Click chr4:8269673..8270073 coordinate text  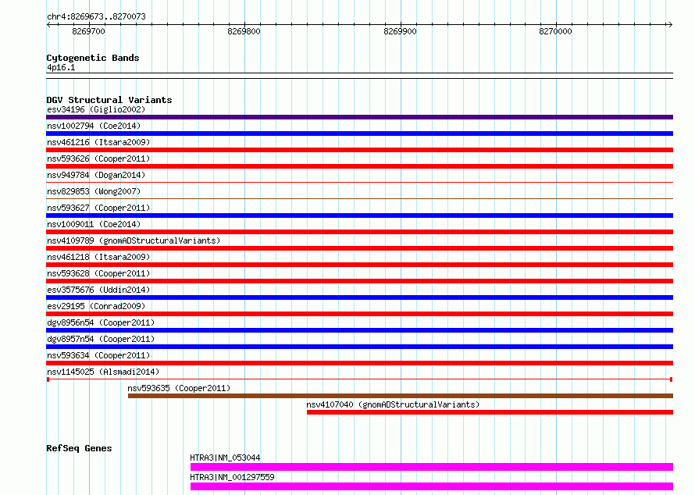click(x=96, y=16)
